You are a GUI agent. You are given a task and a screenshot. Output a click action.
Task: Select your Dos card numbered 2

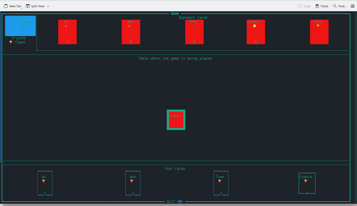click(x=133, y=183)
